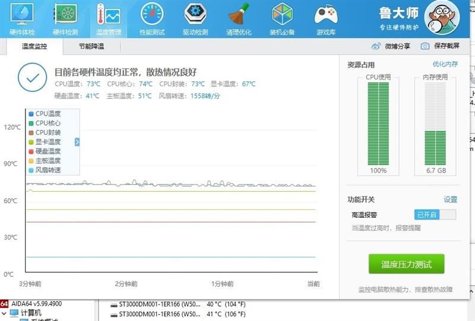Click drive icon of 40 °C ST3000DM001 row
This screenshot has height=321, width=475.
[114, 304]
